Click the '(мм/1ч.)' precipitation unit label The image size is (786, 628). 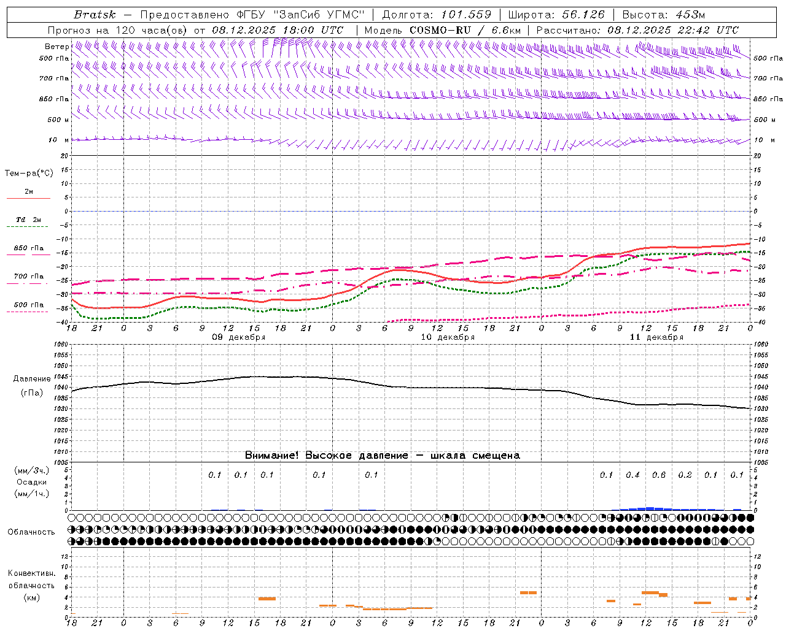(x=31, y=494)
